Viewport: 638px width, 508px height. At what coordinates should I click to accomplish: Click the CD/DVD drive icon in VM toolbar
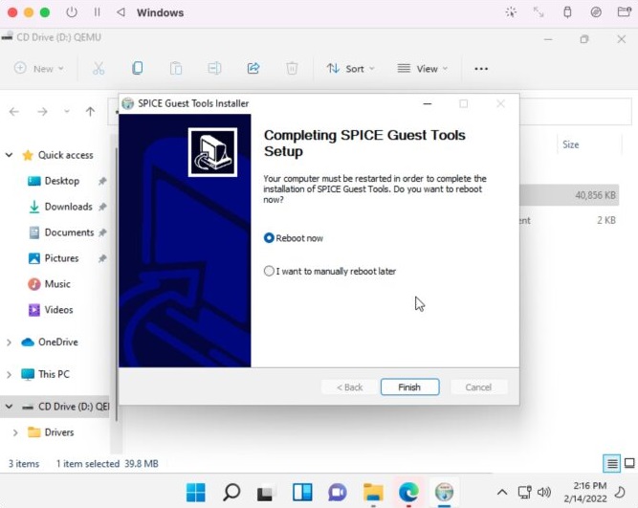tap(596, 12)
